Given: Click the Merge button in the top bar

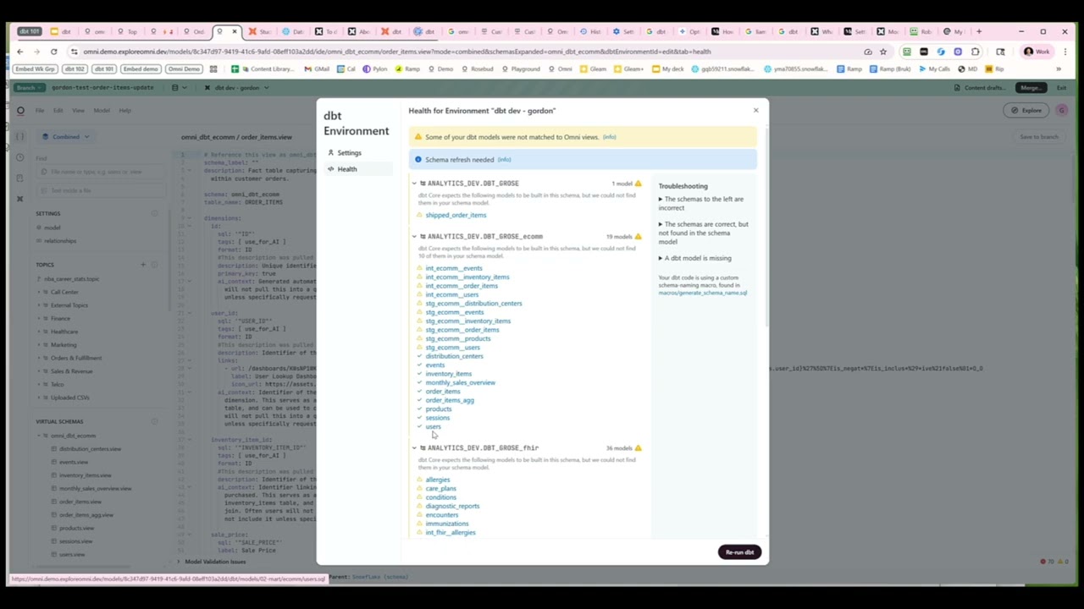Looking at the screenshot, I should 1032,87.
